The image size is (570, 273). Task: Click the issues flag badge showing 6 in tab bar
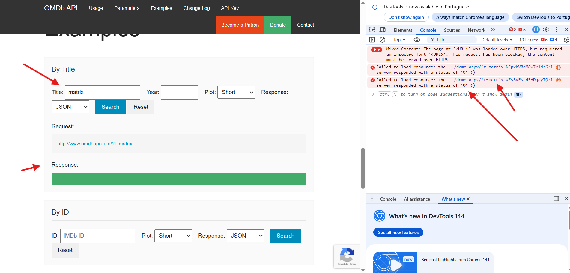[x=522, y=30]
